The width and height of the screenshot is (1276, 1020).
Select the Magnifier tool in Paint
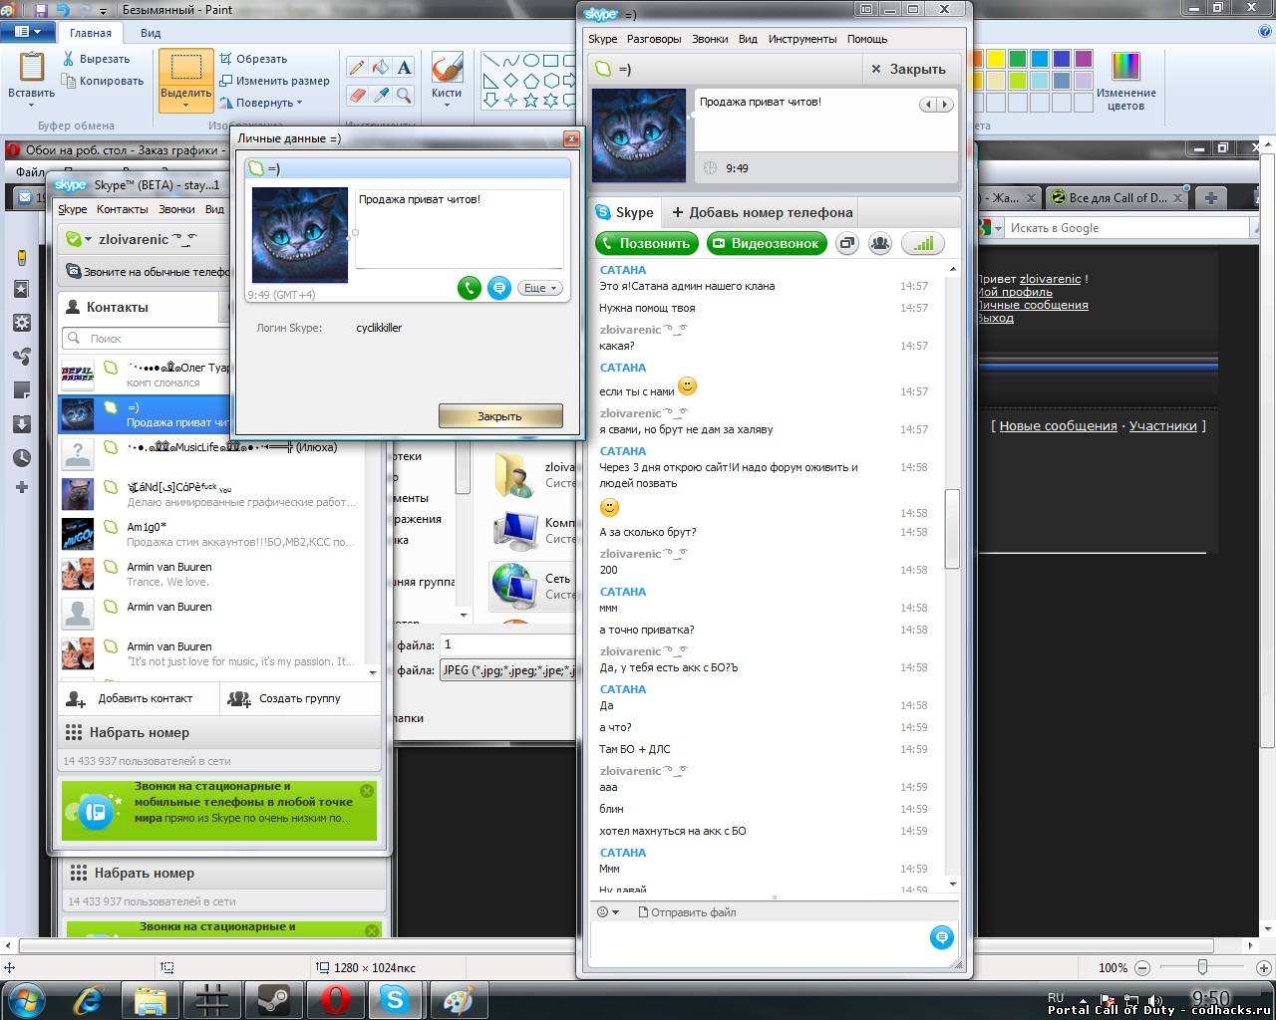click(404, 96)
